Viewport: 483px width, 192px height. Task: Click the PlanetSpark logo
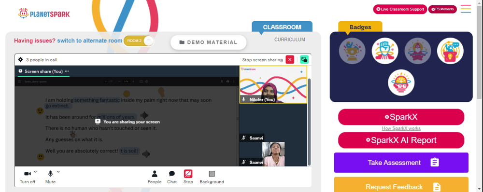44,14
